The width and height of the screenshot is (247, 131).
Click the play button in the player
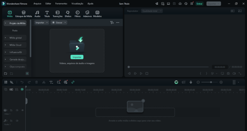(x=141, y=73)
